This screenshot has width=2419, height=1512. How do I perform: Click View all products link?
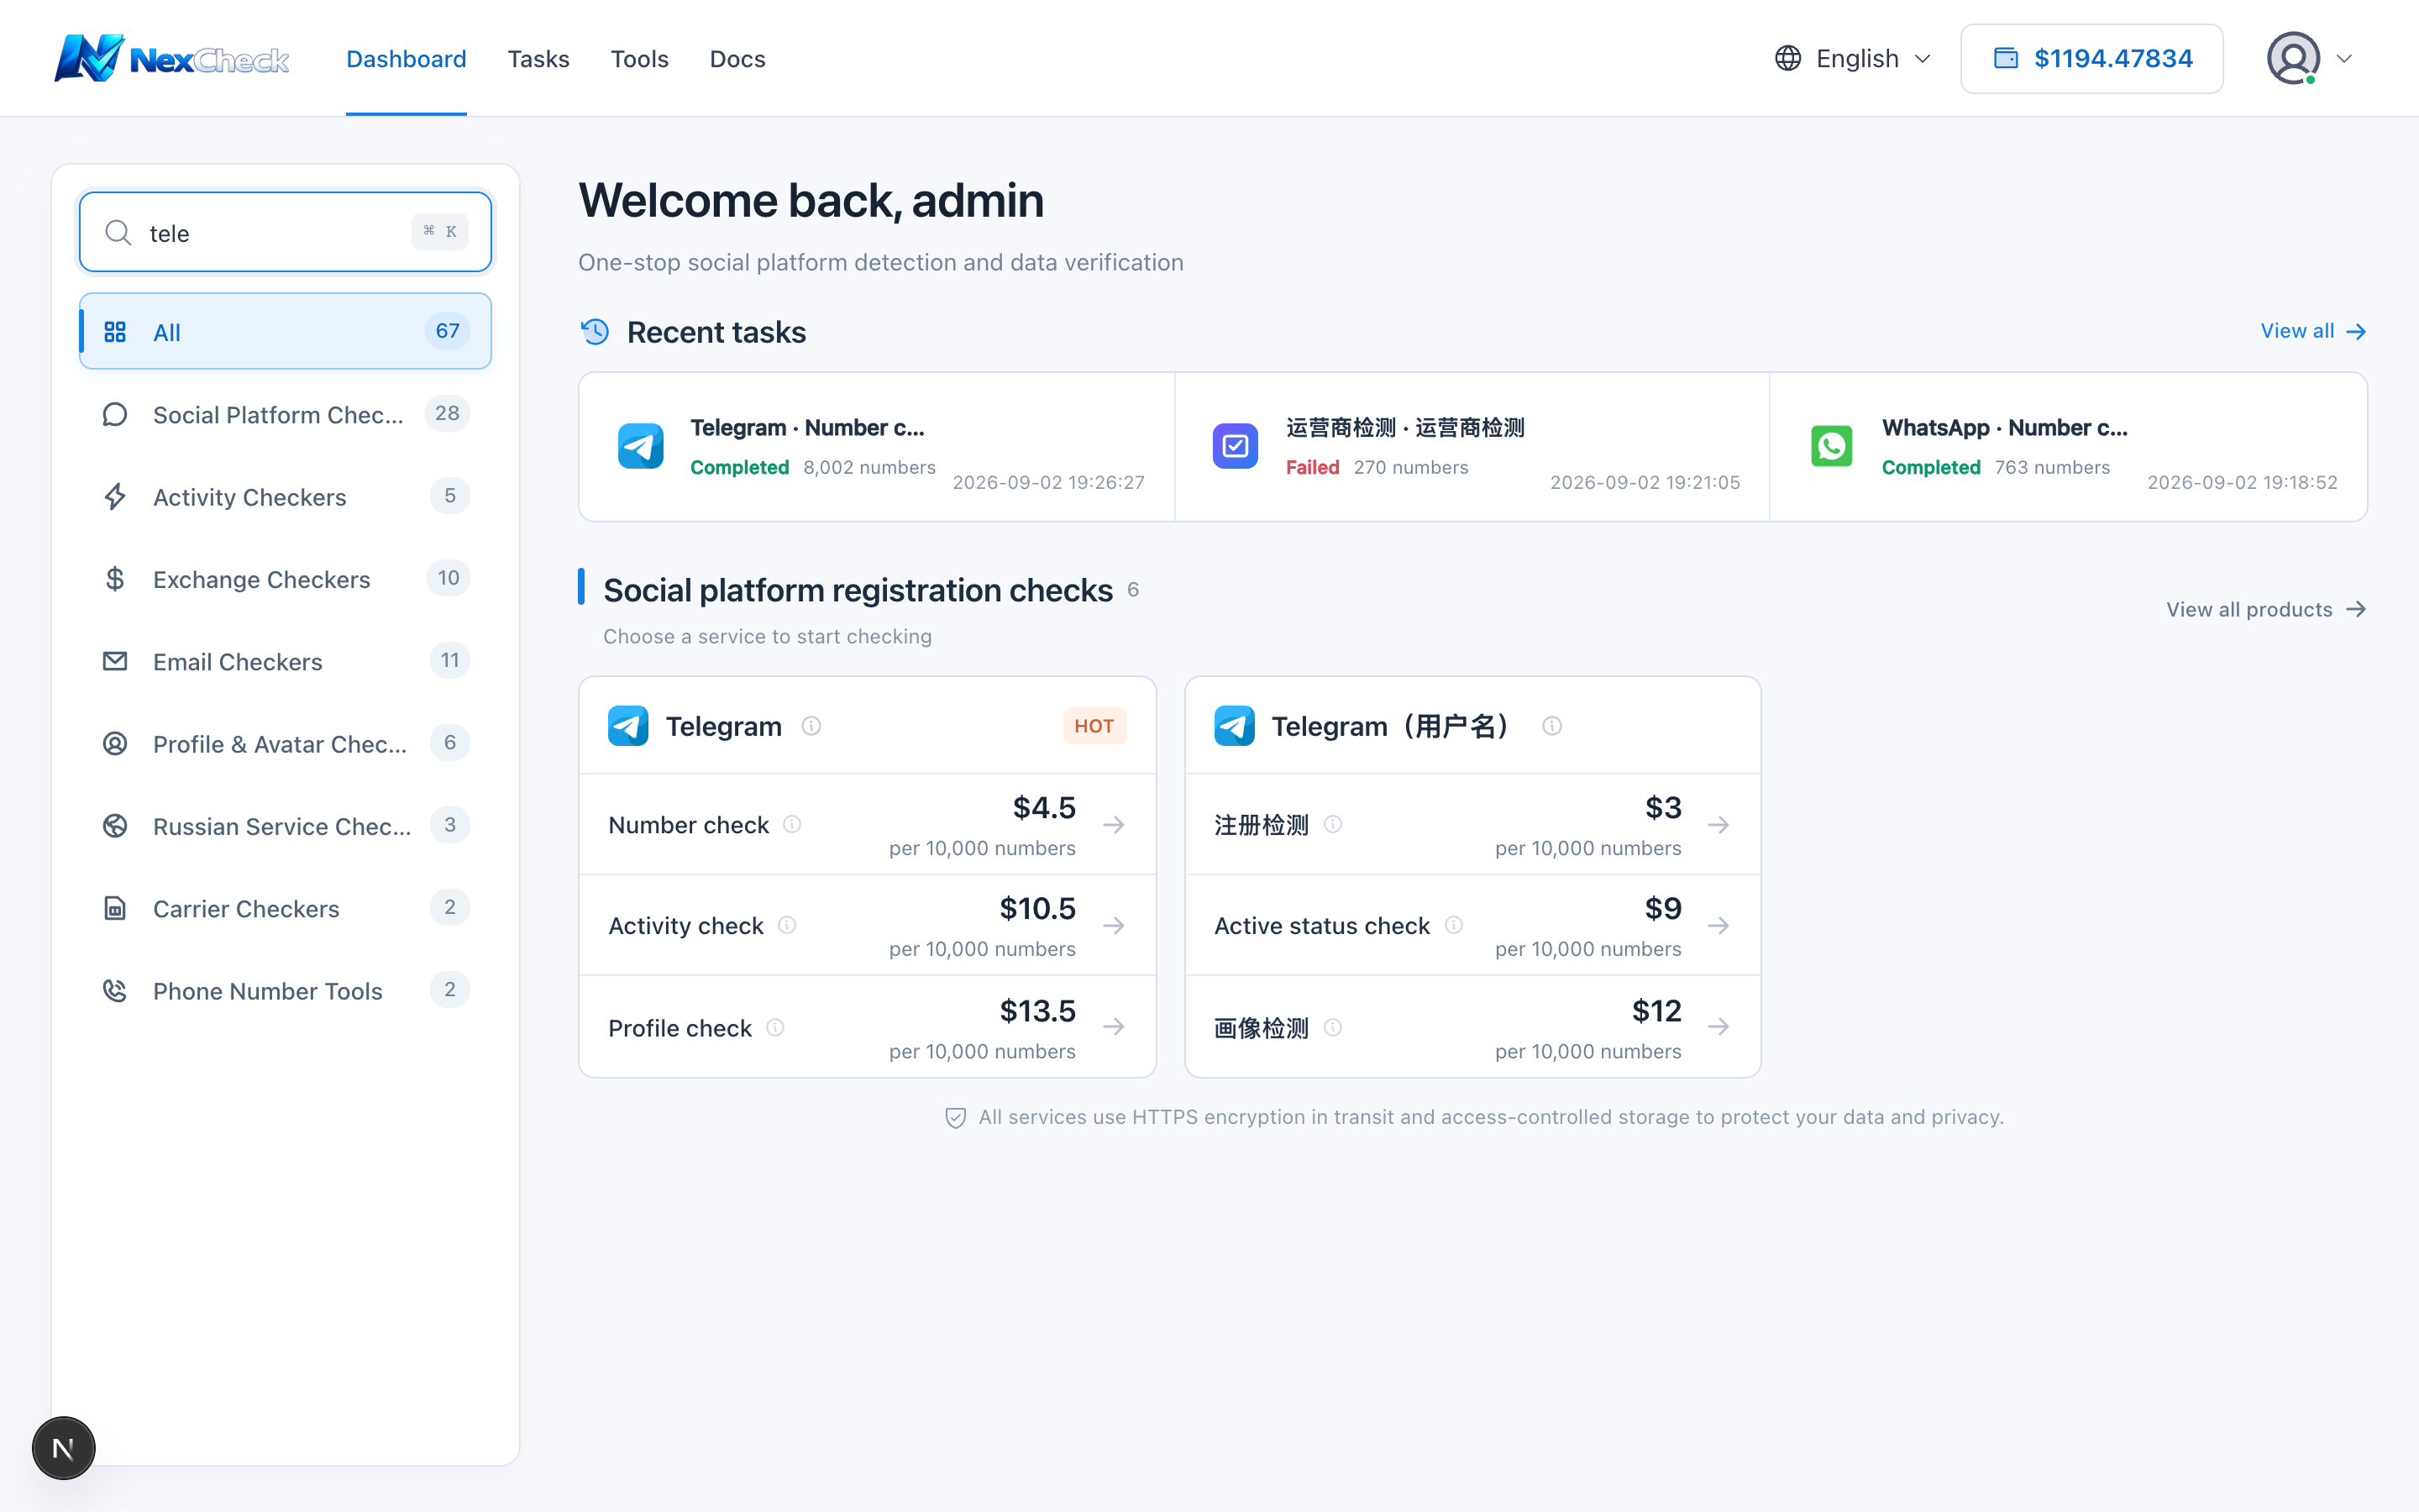(2266, 609)
